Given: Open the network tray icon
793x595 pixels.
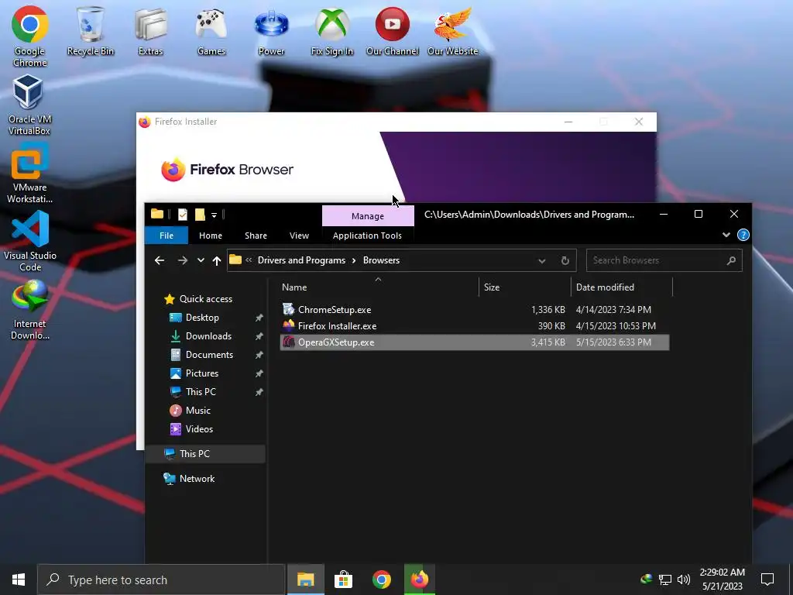Looking at the screenshot, I should point(664,580).
